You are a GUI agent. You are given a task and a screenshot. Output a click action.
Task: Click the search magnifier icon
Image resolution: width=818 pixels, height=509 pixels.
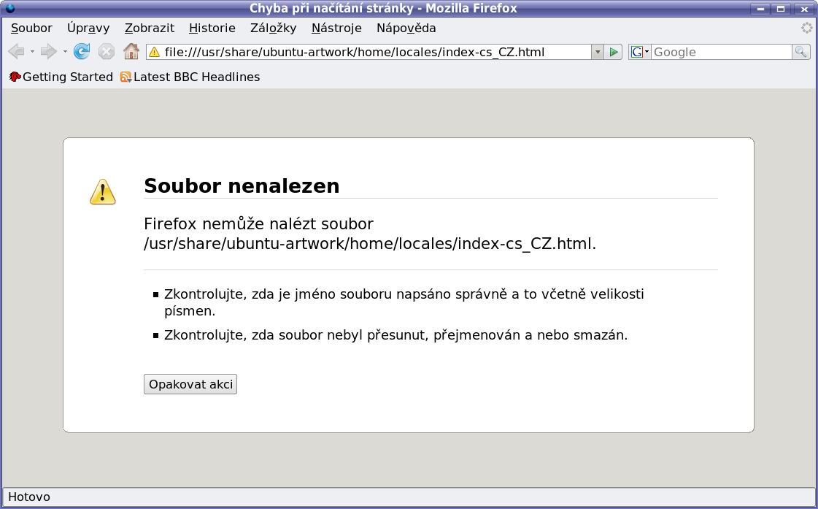coord(800,52)
